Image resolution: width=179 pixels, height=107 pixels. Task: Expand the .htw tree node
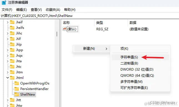tap(7, 106)
